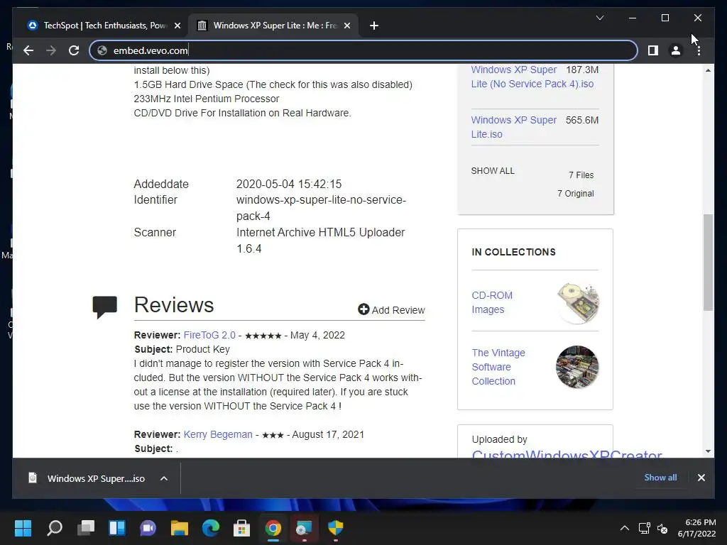Screen dimensions: 727x545
Task: Click the globe site-info icon in address bar
Action: (102, 50)
